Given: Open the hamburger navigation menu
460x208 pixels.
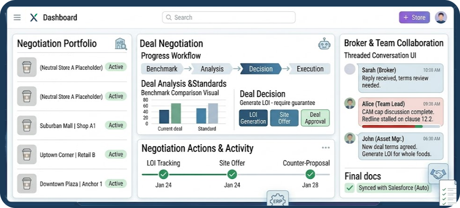Looking at the screenshot, I should coord(17,18).
